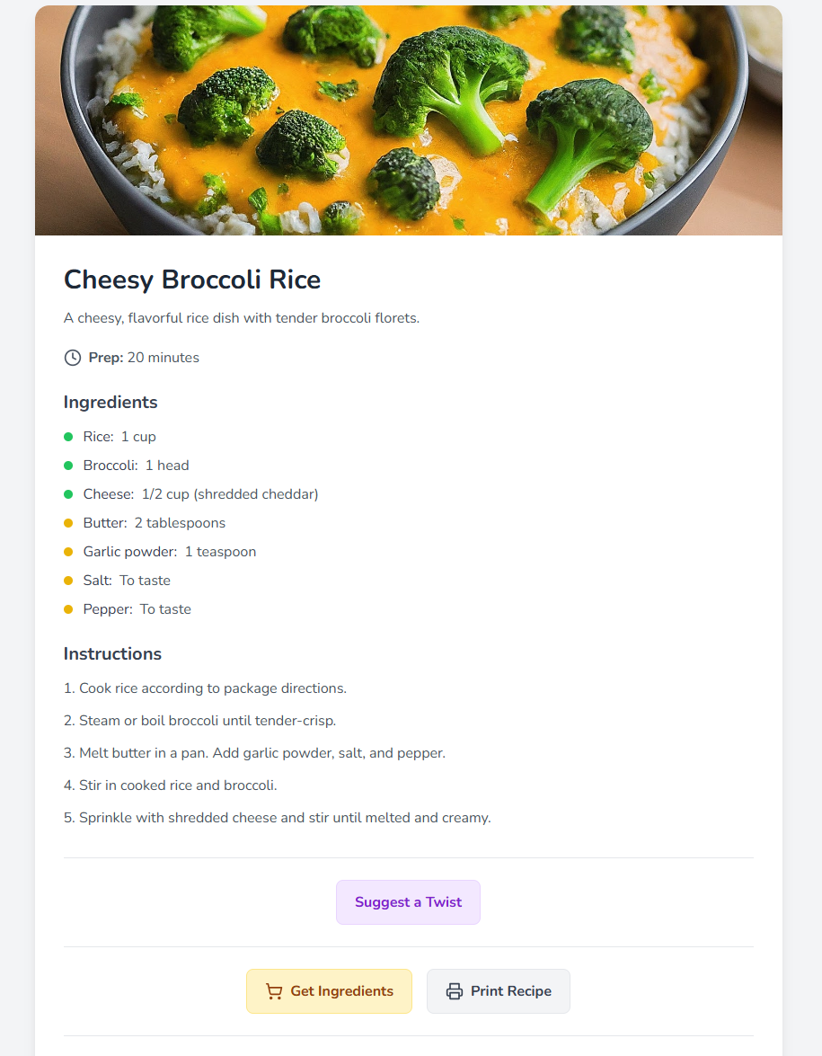Click the Print Recipe label
The image size is (822, 1056).
[510, 991]
